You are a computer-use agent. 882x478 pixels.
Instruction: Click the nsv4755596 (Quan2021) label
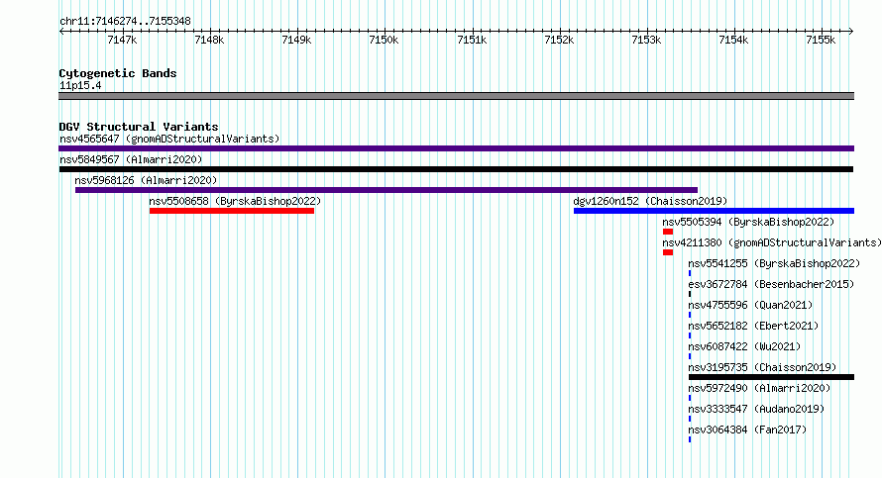[x=750, y=305]
